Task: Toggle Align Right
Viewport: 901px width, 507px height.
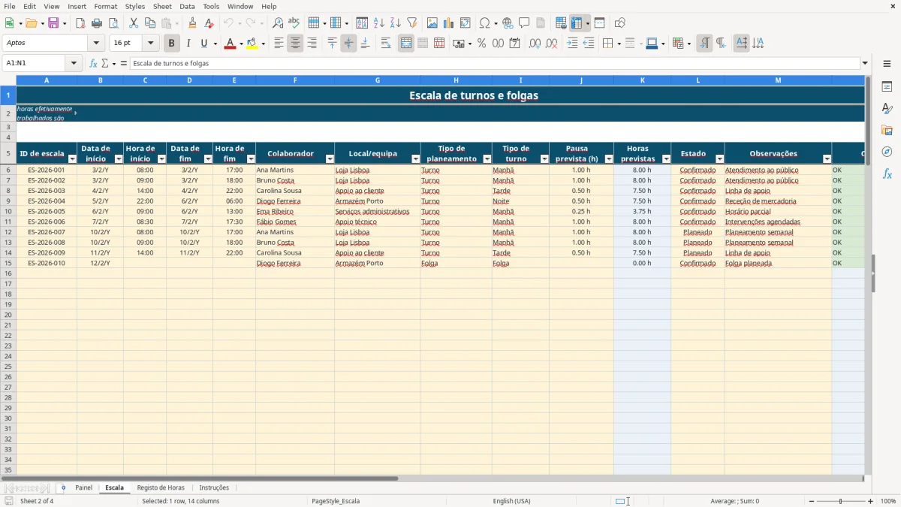Action: point(312,44)
